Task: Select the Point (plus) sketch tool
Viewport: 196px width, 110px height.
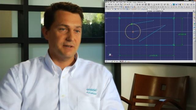Action: (x=160, y=7)
